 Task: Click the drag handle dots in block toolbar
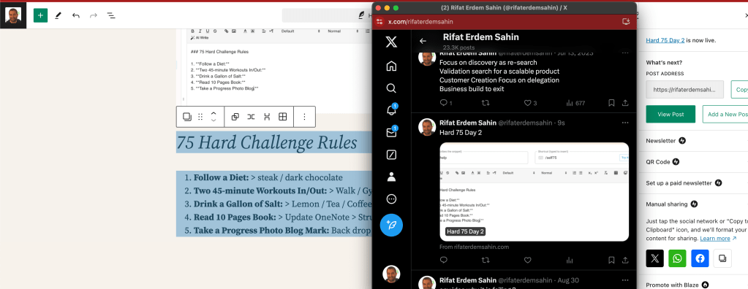tap(200, 117)
